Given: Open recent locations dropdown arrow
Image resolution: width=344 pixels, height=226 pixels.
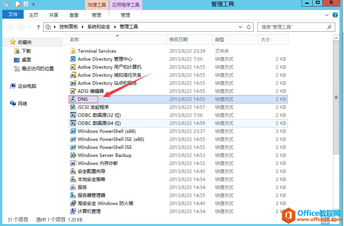Looking at the screenshot, I should pyautogui.click(x=30, y=27).
